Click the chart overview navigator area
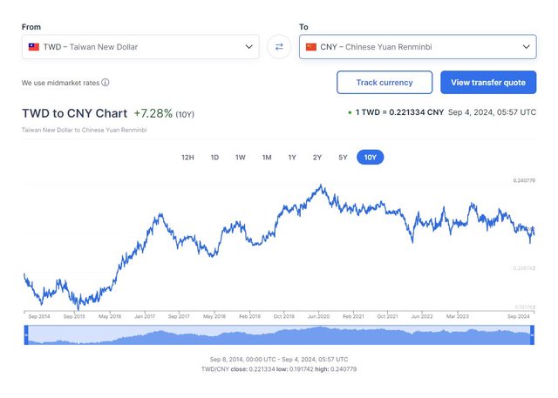Image resolution: width=558 pixels, height=398 pixels. pyautogui.click(x=279, y=335)
